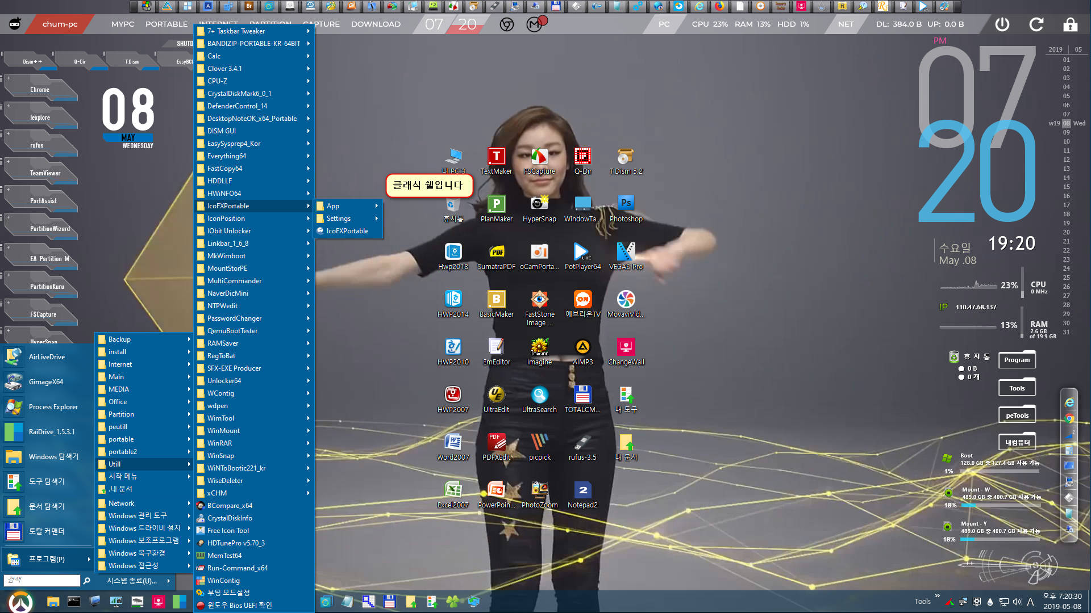Open the TextMaker desktop icon
This screenshot has width=1091, height=613.
pyautogui.click(x=496, y=161)
